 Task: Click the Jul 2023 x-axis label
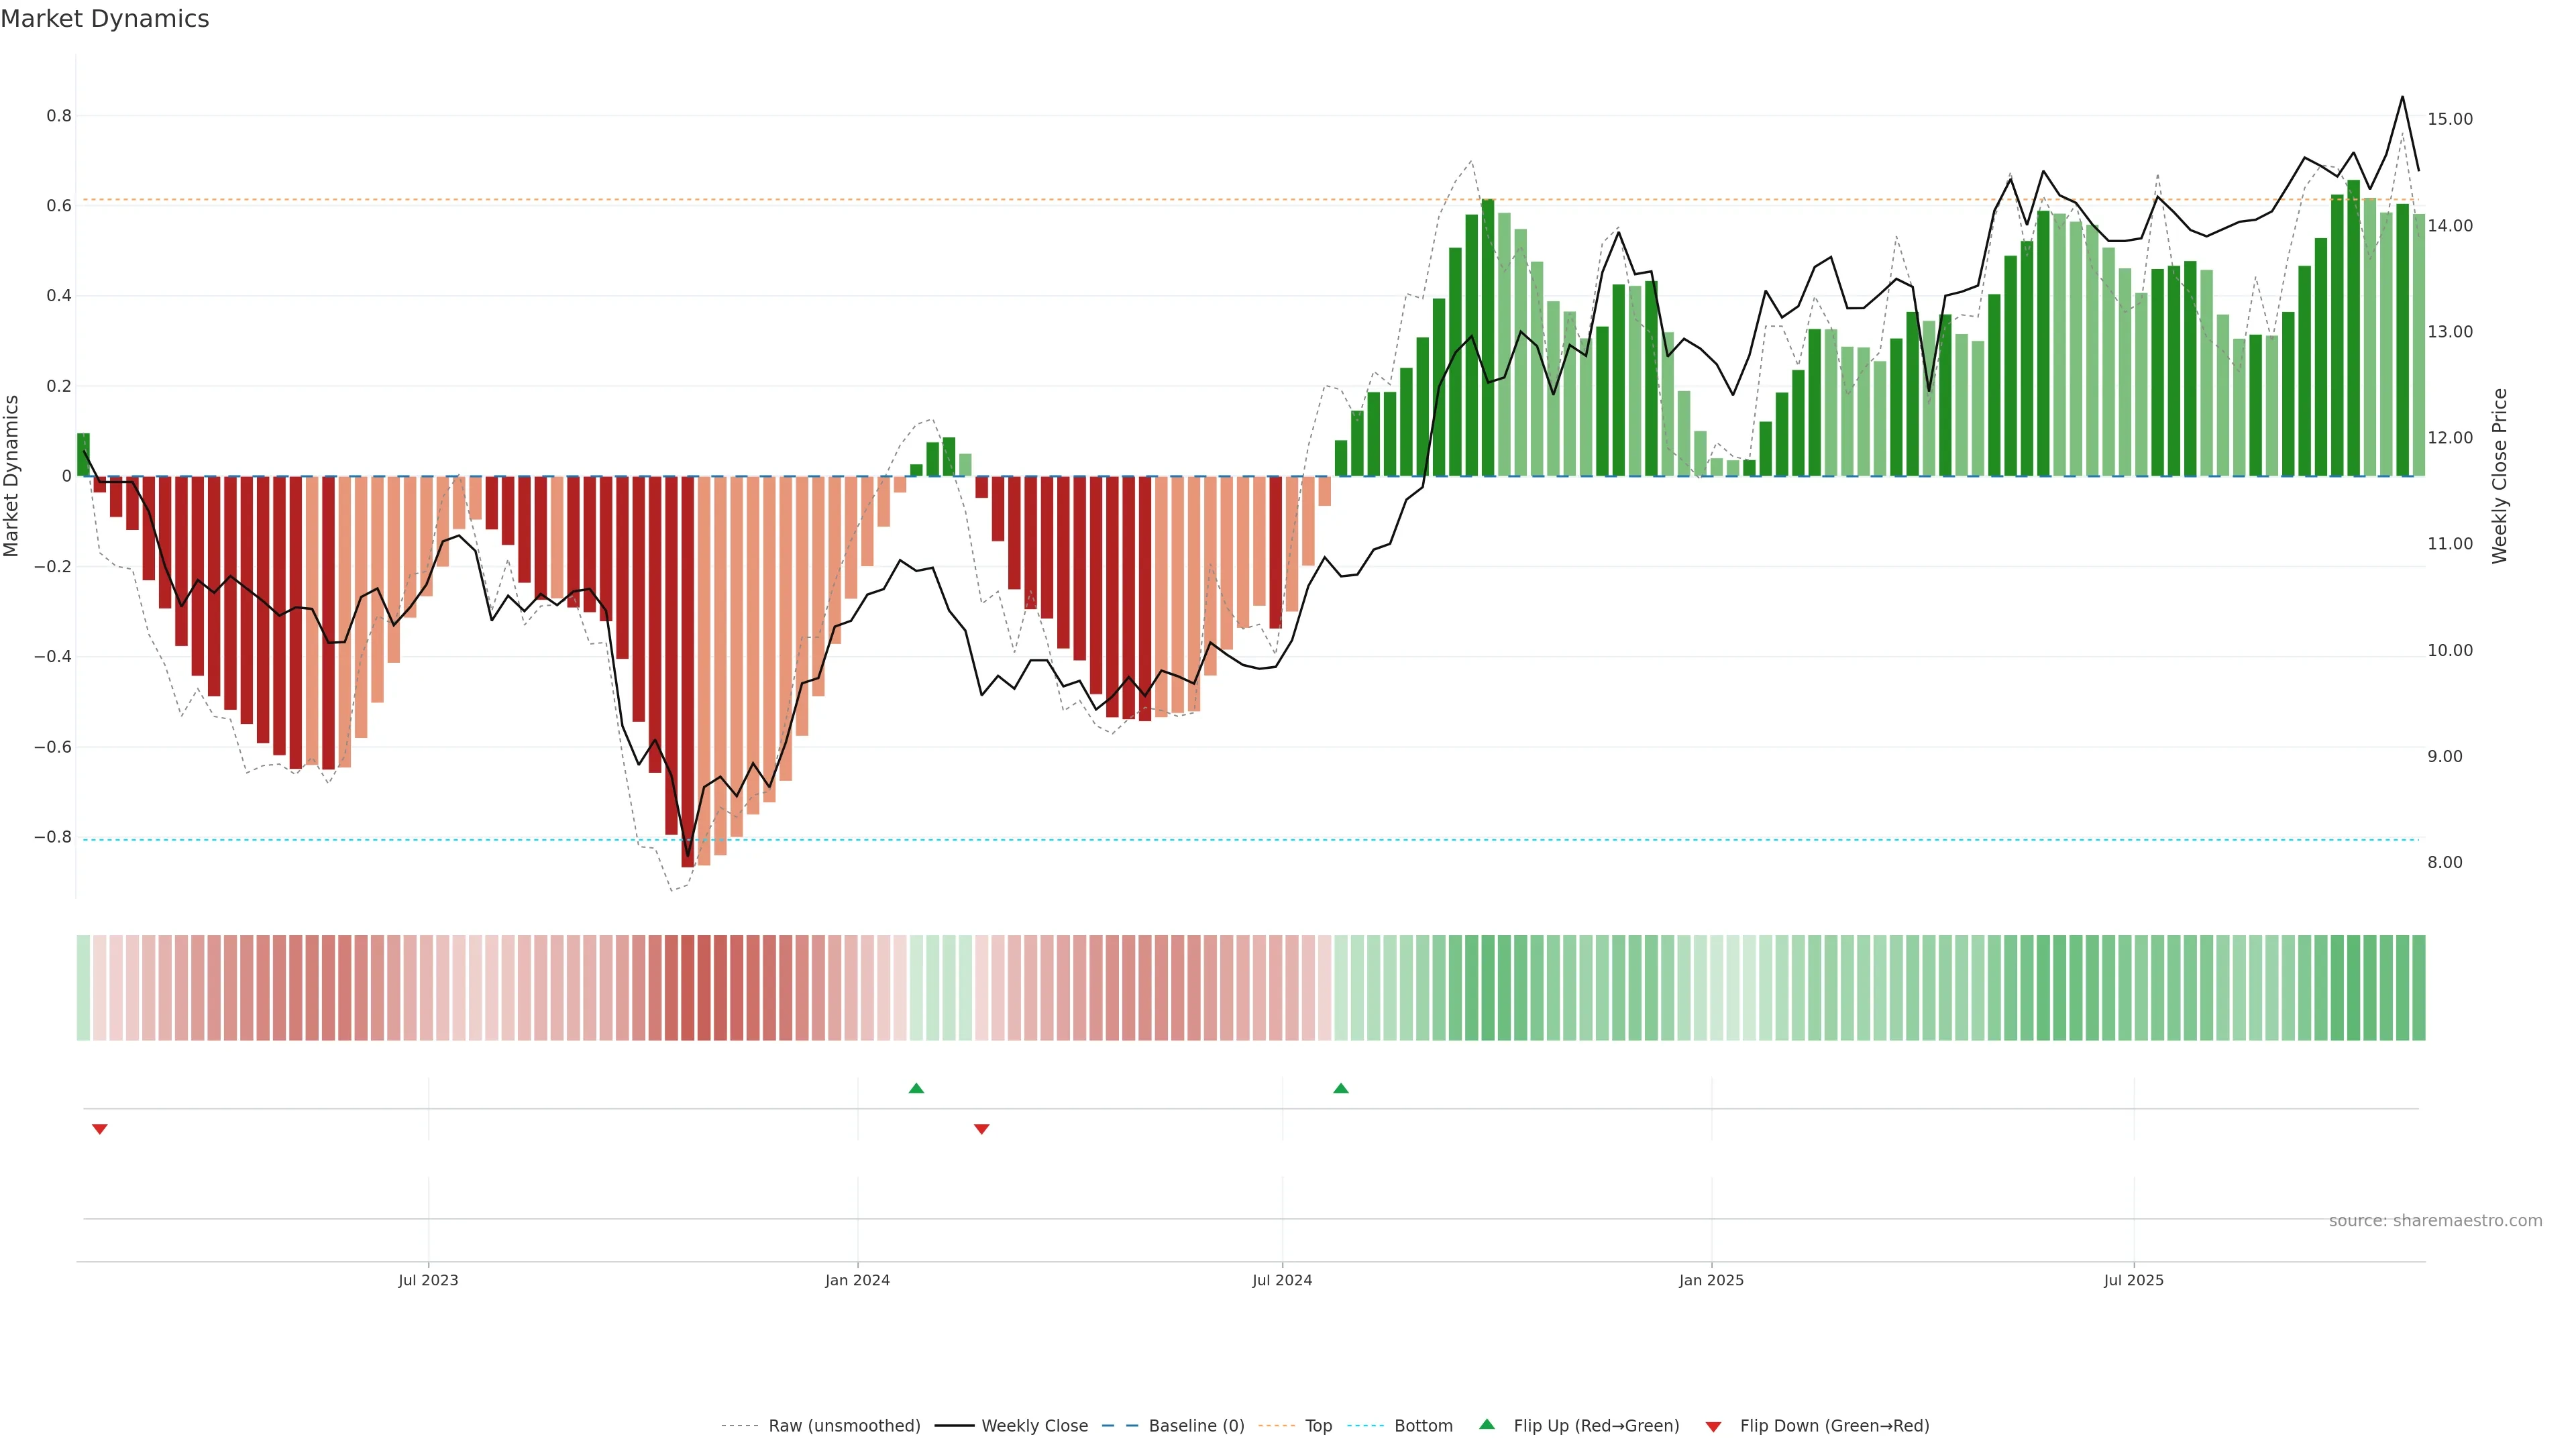(x=428, y=1280)
